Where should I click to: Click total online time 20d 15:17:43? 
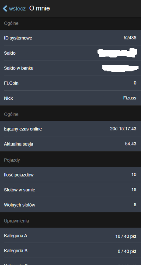[123, 129]
